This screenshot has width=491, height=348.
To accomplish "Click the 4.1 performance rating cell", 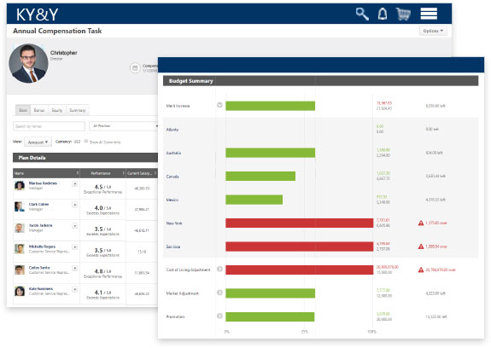I will click(102, 294).
